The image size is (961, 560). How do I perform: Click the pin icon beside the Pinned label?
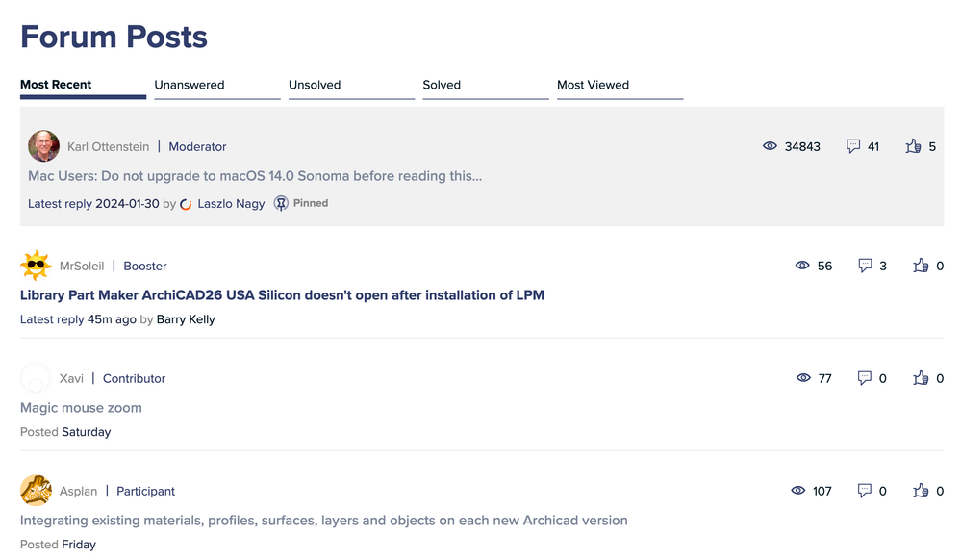click(x=281, y=203)
